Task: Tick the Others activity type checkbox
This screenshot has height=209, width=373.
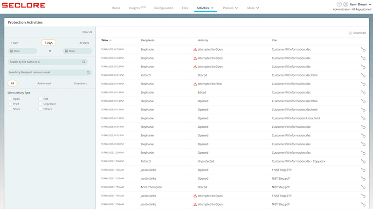Action: tap(41, 109)
